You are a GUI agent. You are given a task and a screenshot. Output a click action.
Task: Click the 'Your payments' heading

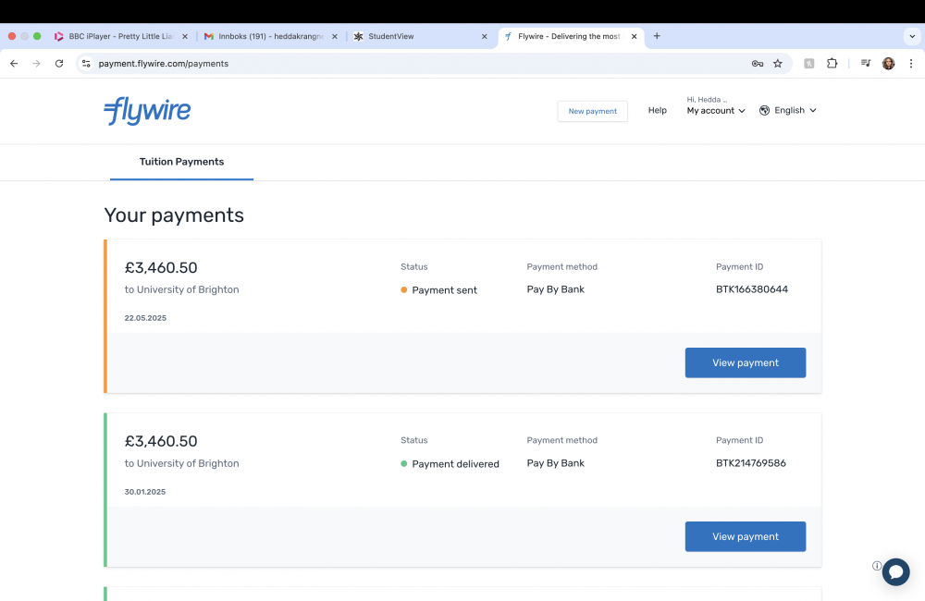pyautogui.click(x=174, y=215)
